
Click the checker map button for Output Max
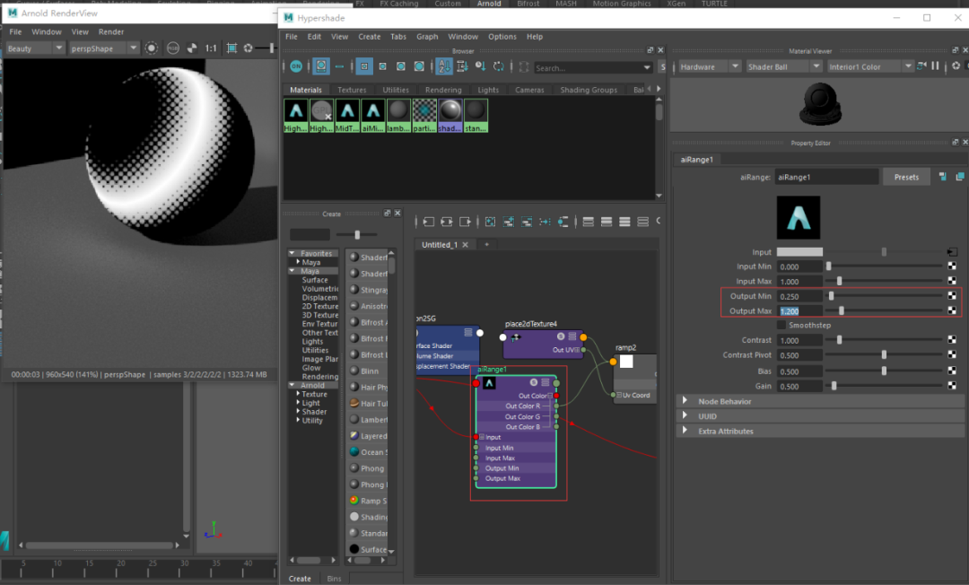point(952,310)
